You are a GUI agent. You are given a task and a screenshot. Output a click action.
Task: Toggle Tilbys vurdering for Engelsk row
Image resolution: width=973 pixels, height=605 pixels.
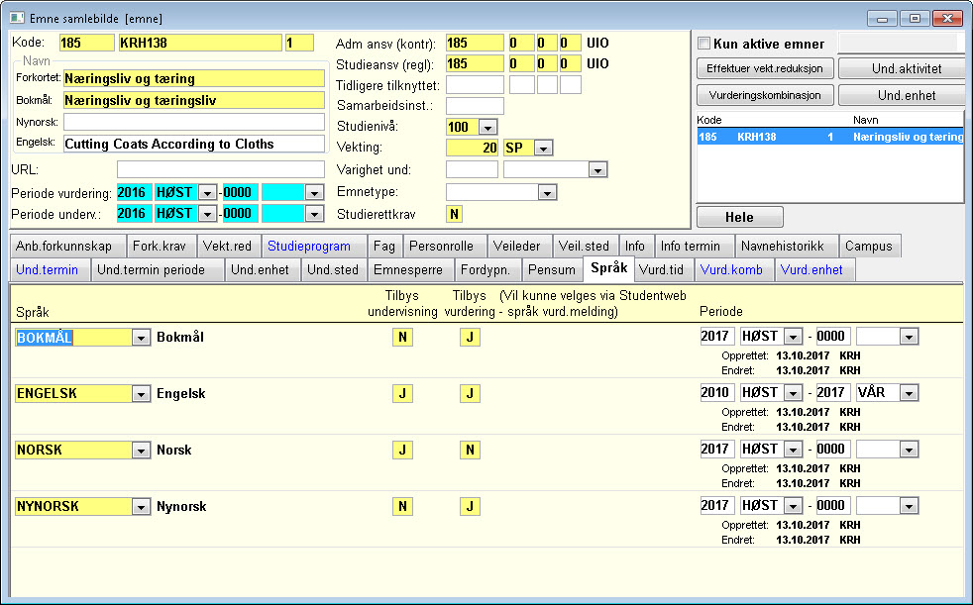(470, 394)
